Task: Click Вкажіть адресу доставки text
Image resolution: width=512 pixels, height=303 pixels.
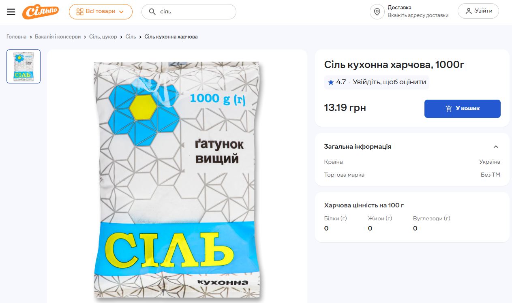Action: pyautogui.click(x=418, y=15)
